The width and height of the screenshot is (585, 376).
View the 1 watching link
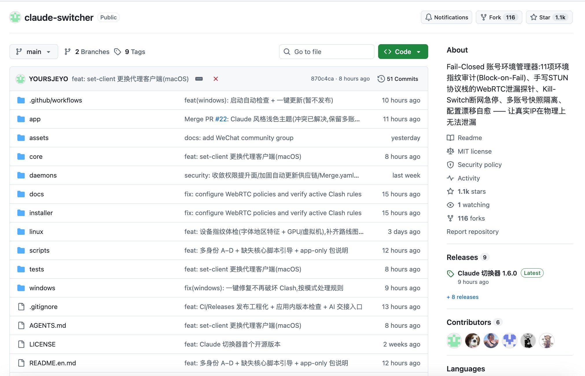click(468, 205)
